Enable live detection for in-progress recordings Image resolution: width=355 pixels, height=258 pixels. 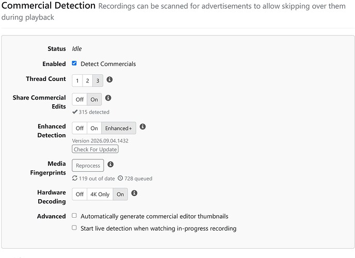pos(74,228)
